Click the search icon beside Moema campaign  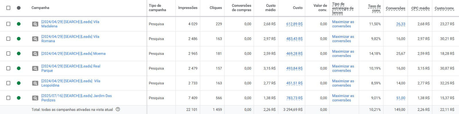coord(35,54)
